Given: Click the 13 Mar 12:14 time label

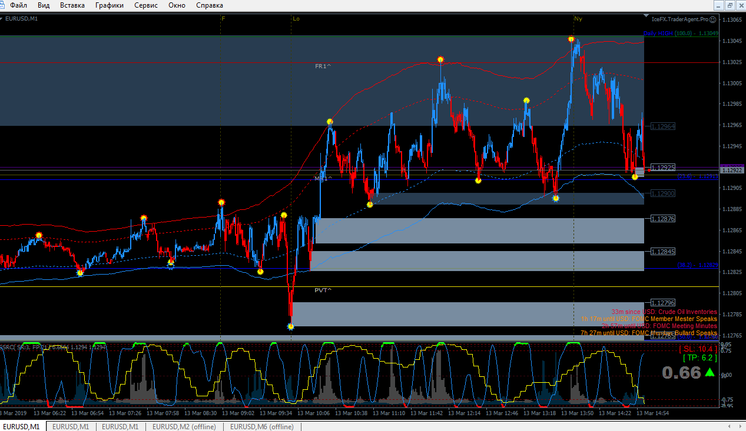Looking at the screenshot, I should (x=464, y=413).
